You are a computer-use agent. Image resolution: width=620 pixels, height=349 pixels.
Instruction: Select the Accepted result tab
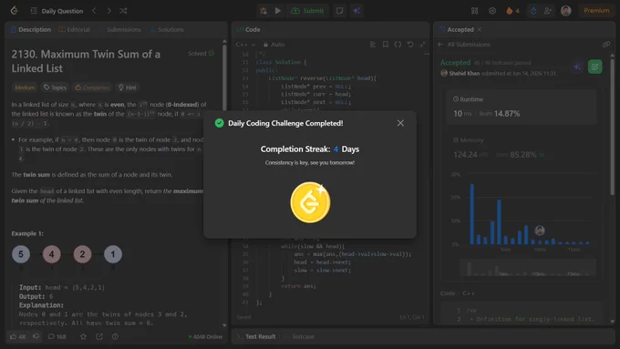[456, 30]
